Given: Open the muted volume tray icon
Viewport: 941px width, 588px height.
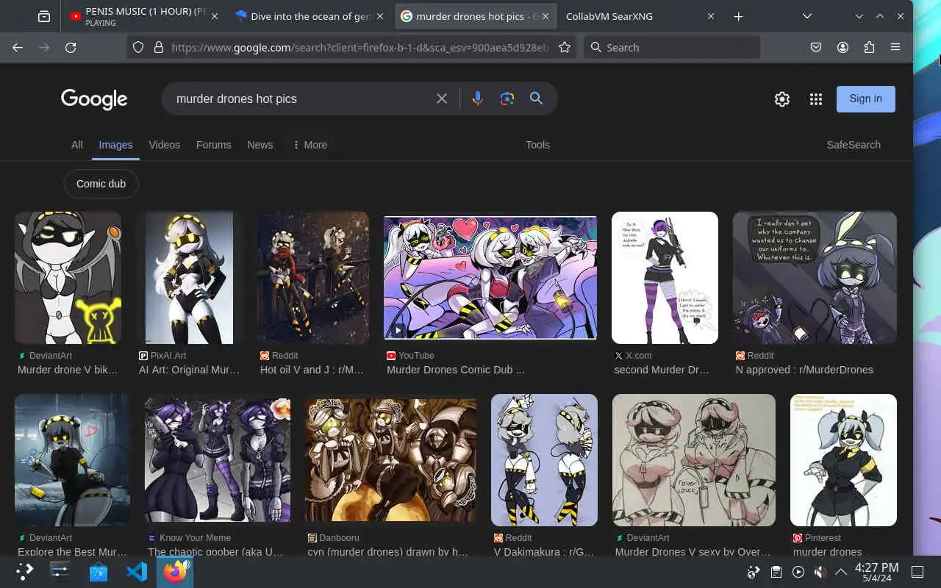Looking at the screenshot, I should (820, 572).
